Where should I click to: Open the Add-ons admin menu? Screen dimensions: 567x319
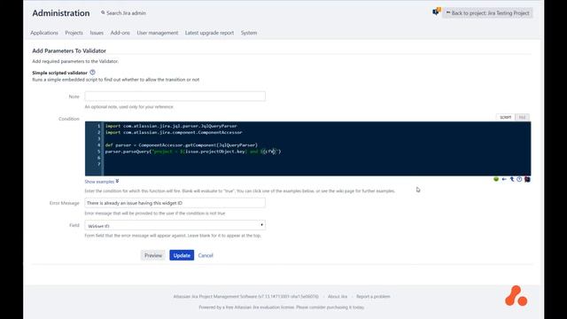tap(120, 33)
